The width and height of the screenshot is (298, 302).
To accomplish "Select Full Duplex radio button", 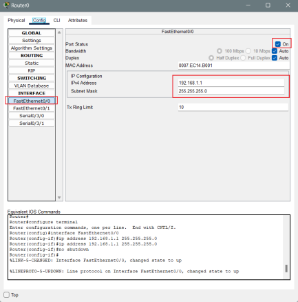I will point(243,58).
